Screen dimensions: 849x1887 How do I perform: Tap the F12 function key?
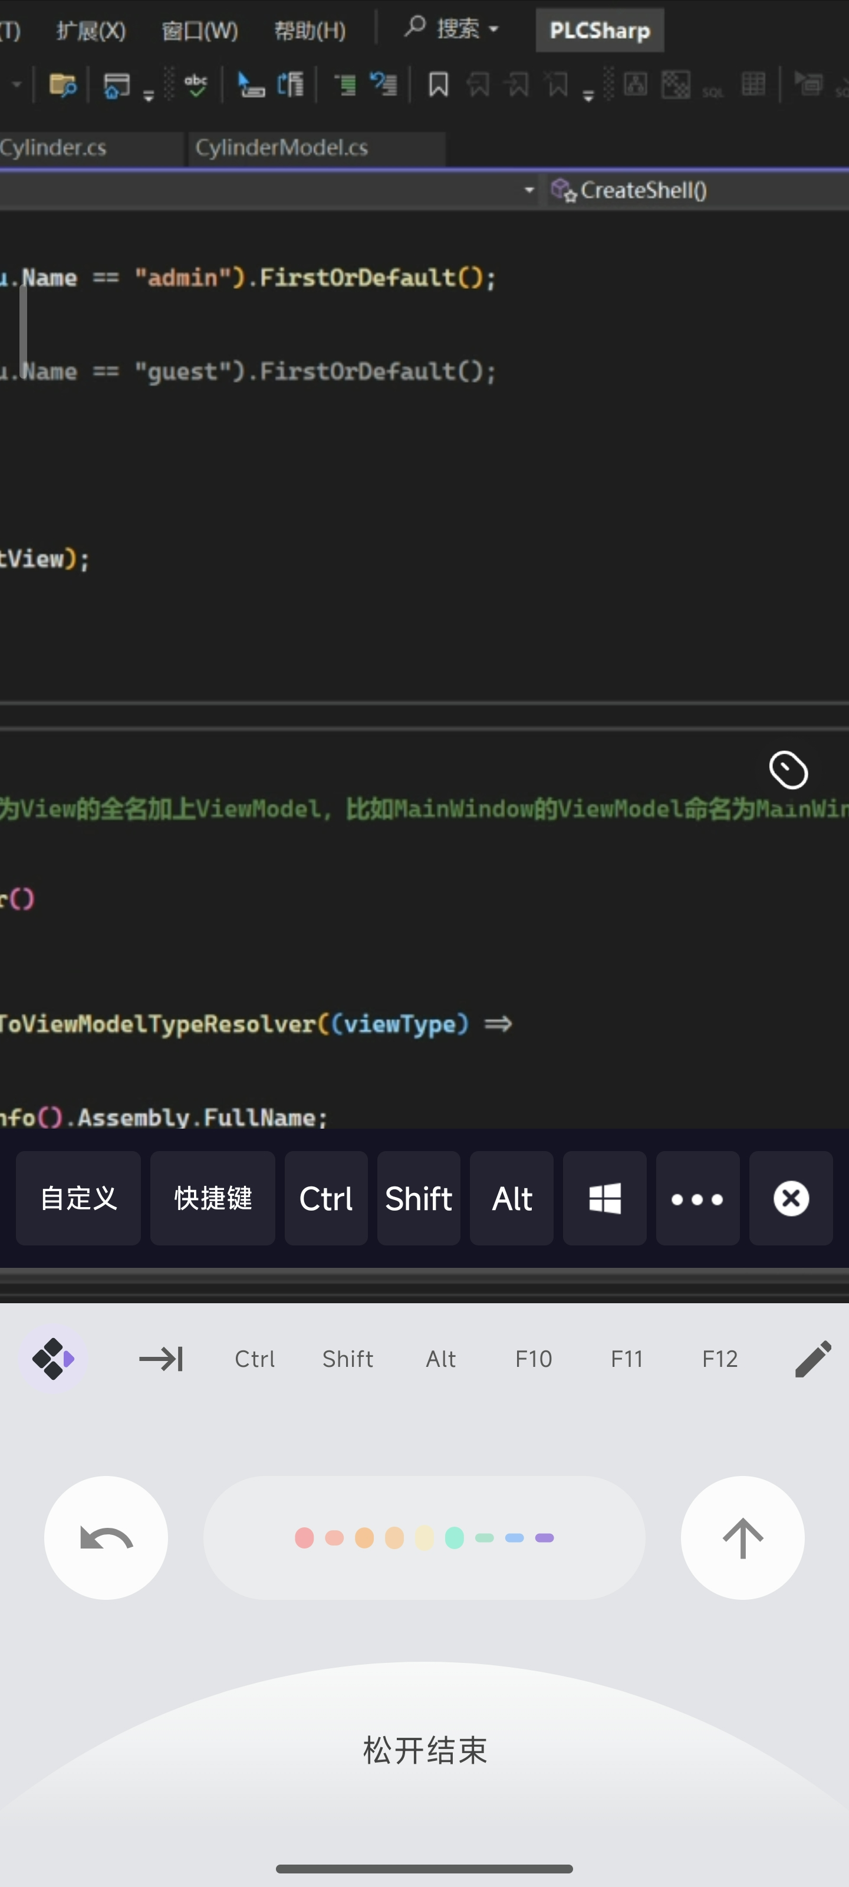pos(720,1359)
